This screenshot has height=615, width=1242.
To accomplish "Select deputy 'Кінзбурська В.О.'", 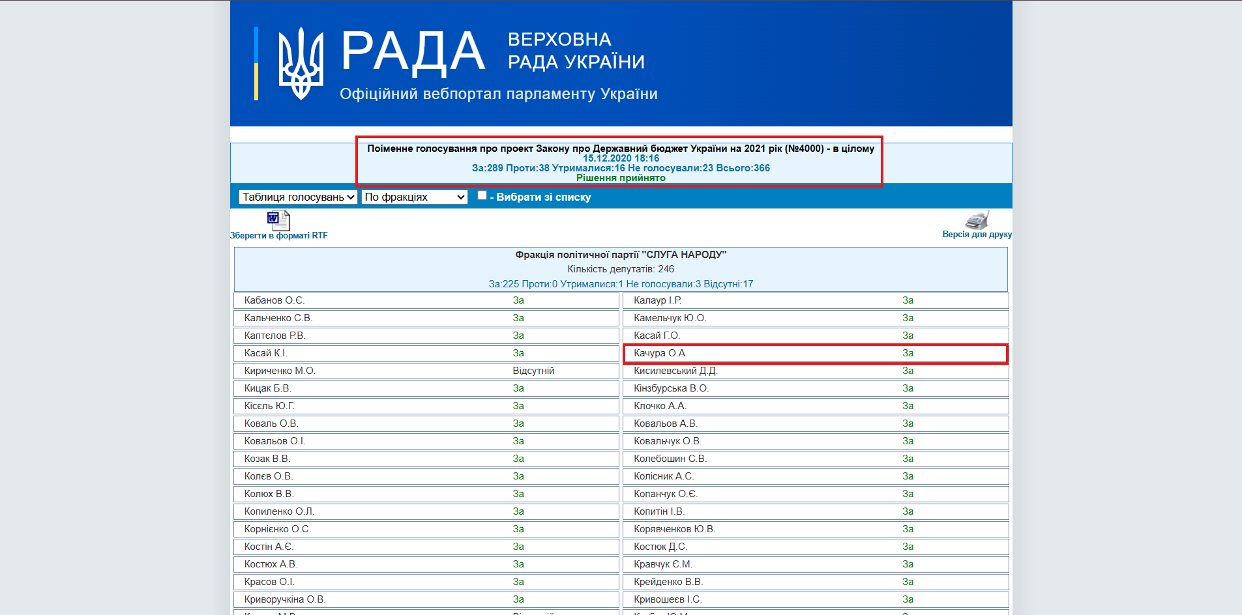I will [672, 388].
